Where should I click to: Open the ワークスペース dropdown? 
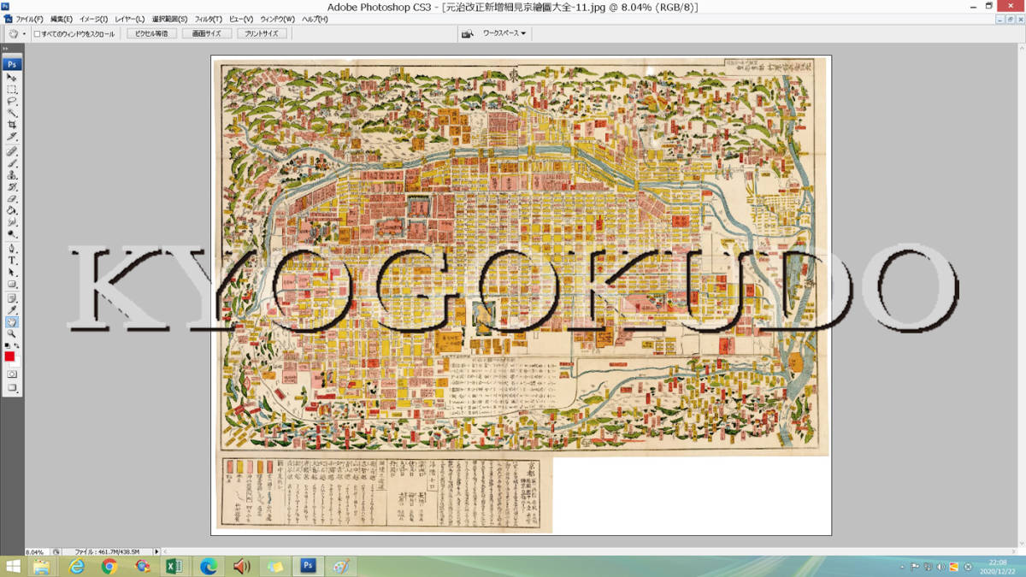(504, 33)
